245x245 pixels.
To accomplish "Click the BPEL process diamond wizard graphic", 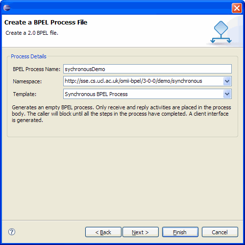I will point(221,32).
